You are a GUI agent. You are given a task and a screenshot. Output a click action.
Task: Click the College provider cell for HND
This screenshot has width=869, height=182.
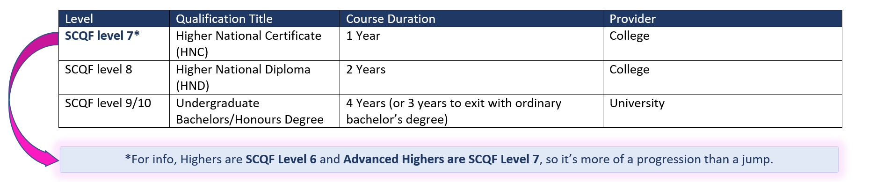tap(723, 77)
